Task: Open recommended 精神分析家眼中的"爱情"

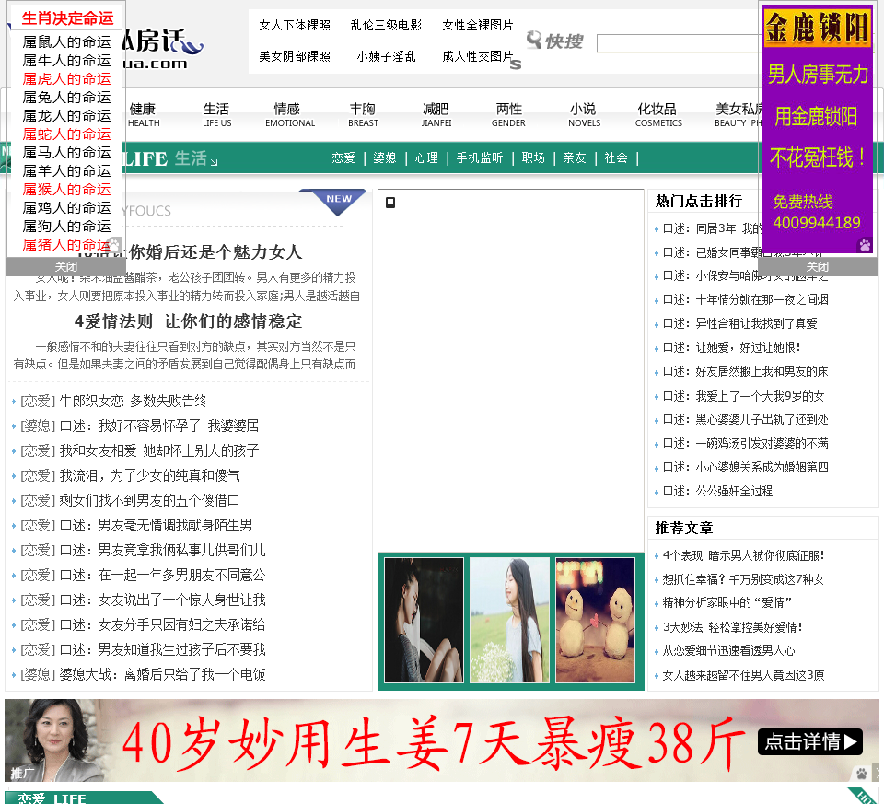Action: 727,602
